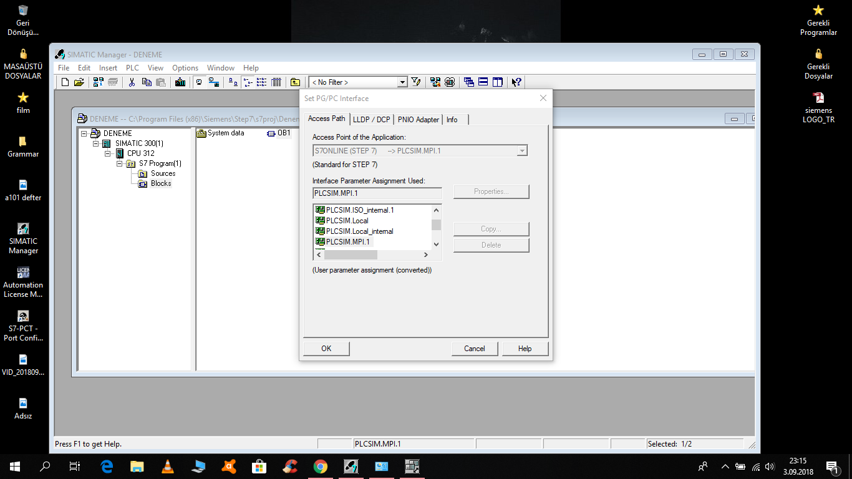Collapse the SIMATIC 300(1) tree node

pyautogui.click(x=96, y=143)
